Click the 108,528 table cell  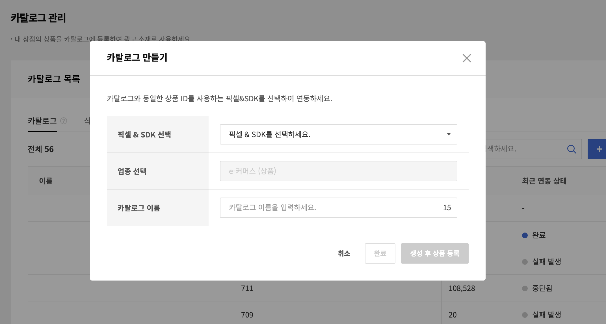point(462,288)
